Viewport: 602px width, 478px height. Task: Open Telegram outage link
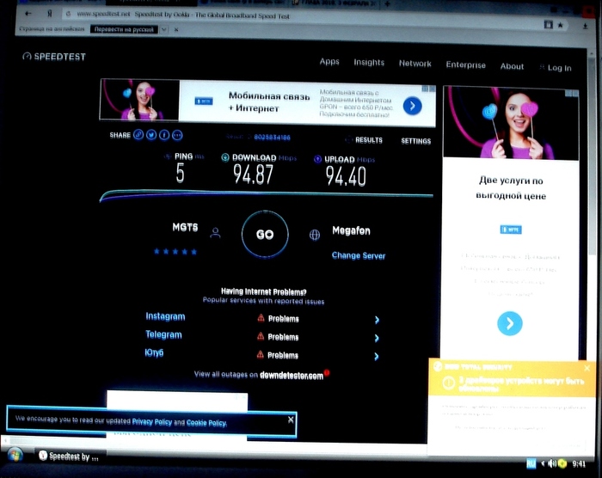click(163, 334)
